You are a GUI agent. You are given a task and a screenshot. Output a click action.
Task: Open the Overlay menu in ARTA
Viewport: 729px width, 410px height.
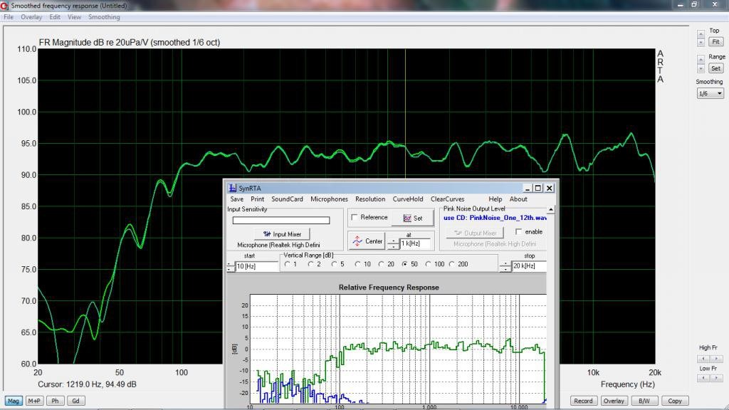click(x=31, y=17)
